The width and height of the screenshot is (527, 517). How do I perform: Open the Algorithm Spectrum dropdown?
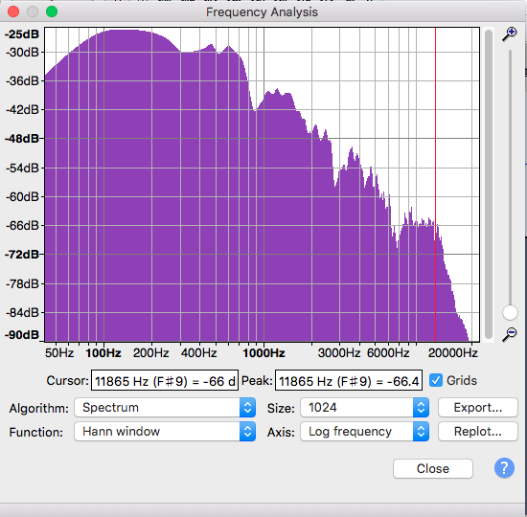click(165, 408)
